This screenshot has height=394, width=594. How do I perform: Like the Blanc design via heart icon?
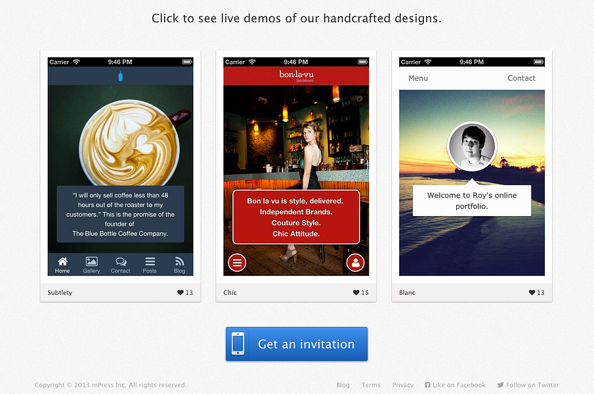[x=532, y=292]
